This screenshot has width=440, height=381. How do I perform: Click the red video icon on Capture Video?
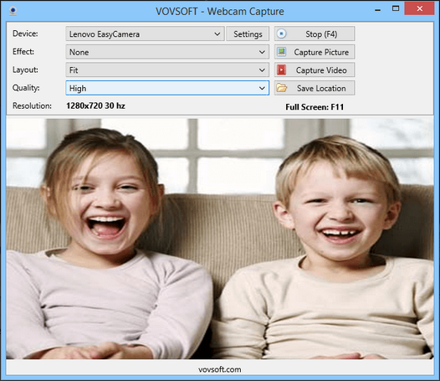(x=281, y=70)
